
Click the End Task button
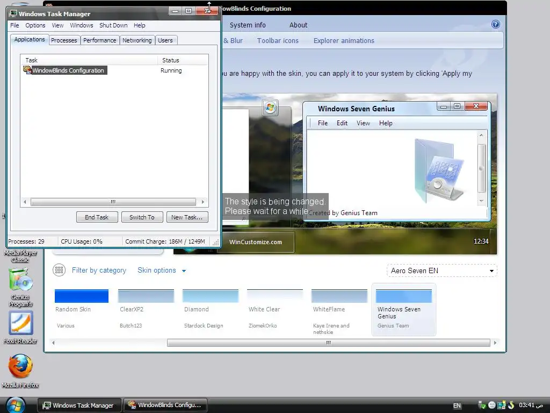97,217
